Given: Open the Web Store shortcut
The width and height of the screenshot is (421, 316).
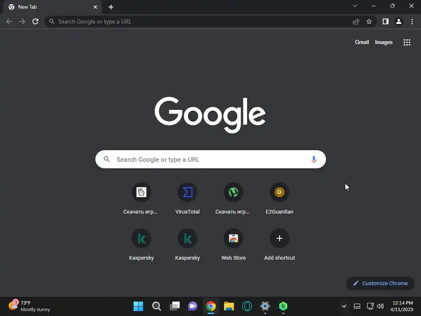Looking at the screenshot, I should 234,245.
